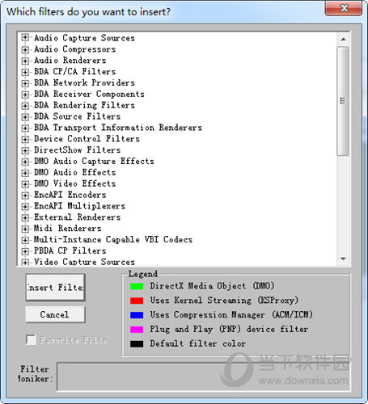Expand the Midi Renderers node
Screen dimensions: 368x404
click(25, 229)
